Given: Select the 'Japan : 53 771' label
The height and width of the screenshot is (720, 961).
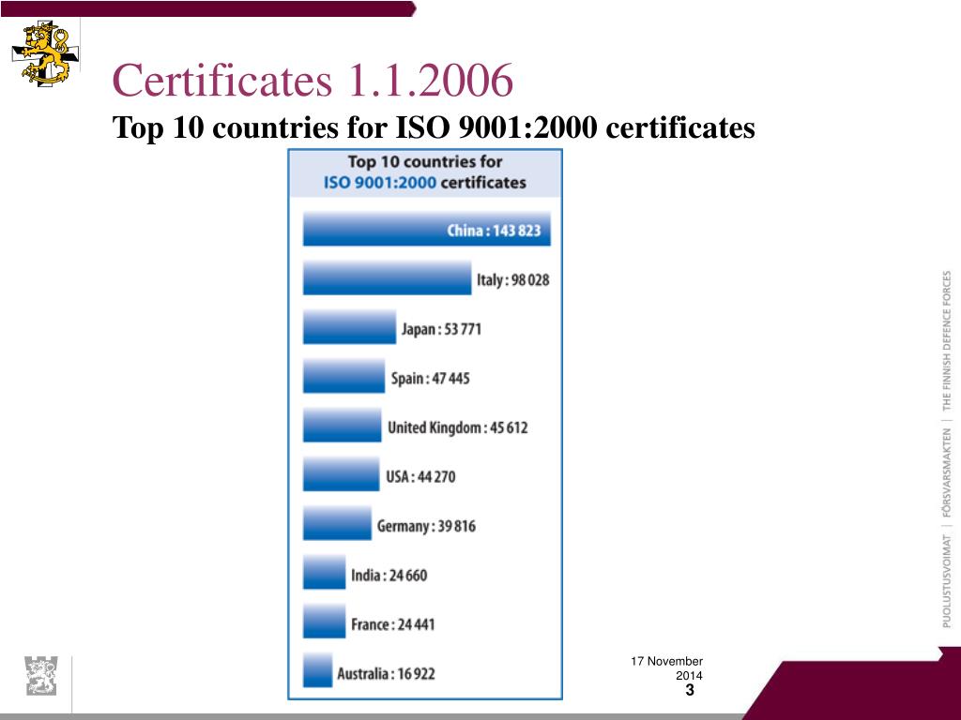Looking at the screenshot, I should pos(441,329).
